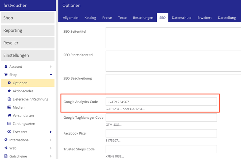Viewport: 241px width, 159px height.
Task: Expand the sidebar Erweitert submenu arrow
Action: coord(51,132)
